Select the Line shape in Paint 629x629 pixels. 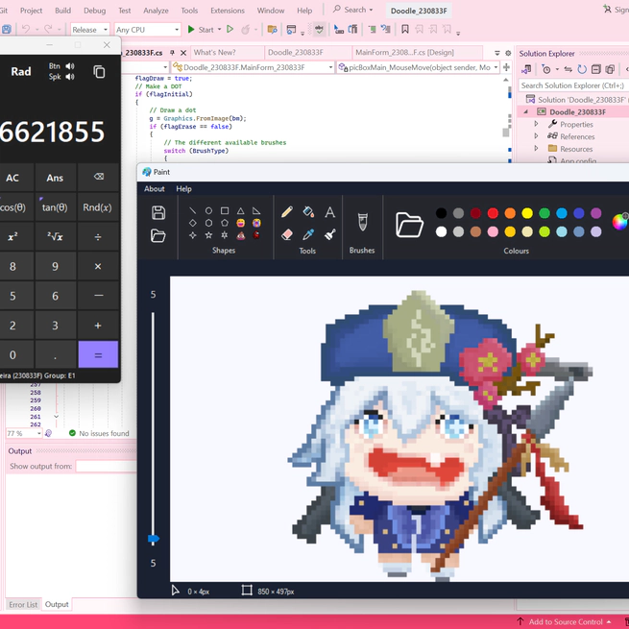tap(193, 210)
